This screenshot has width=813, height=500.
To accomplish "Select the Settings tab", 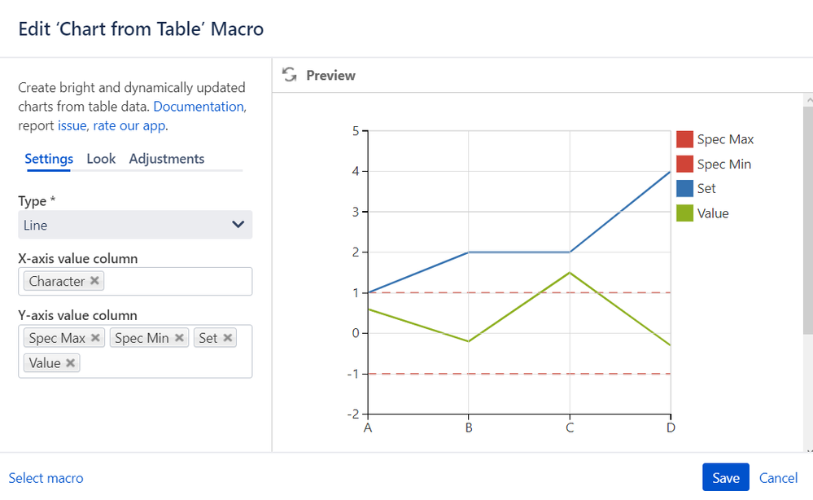I will [49, 159].
